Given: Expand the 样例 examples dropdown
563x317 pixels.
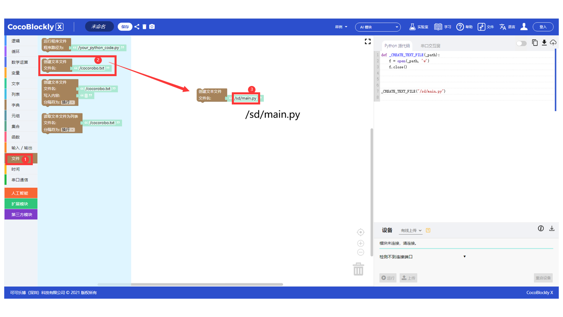Looking at the screenshot, I should pyautogui.click(x=341, y=27).
